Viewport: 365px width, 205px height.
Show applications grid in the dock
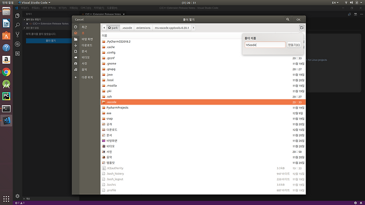pyautogui.click(x=6, y=199)
